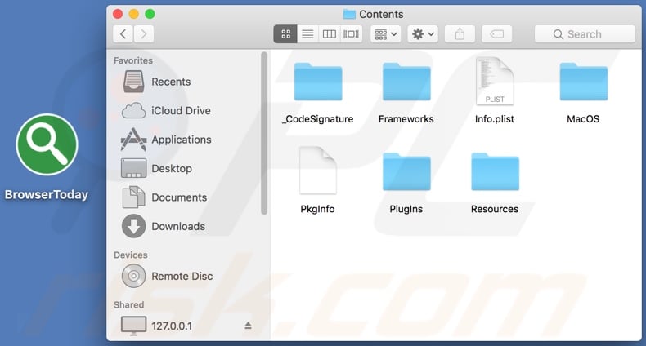This screenshot has height=346, width=646.
Task: Click the Desktop sidebar icon
Action: point(133,168)
